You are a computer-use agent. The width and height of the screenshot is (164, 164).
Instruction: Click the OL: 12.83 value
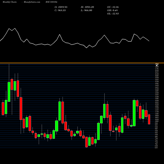point(113,14)
